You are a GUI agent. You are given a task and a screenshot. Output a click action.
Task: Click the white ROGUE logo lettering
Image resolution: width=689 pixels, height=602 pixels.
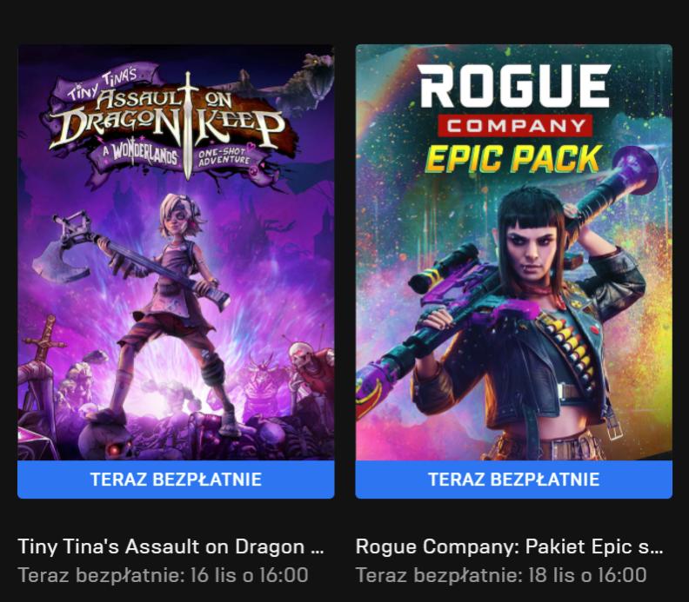[x=513, y=86]
